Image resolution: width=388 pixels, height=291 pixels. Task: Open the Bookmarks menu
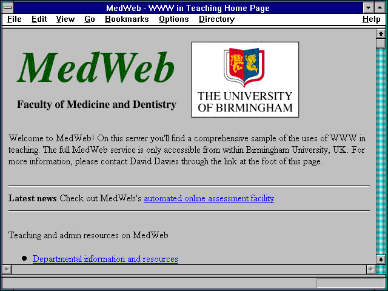127,19
